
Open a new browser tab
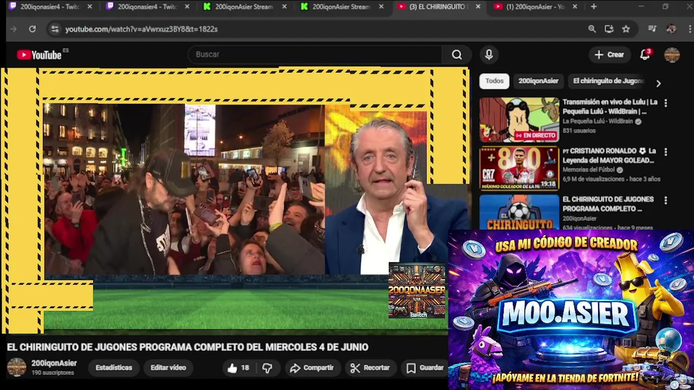point(594,6)
